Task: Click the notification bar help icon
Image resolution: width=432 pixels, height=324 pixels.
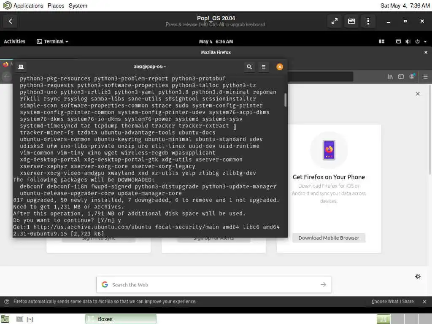Action: pos(7,302)
